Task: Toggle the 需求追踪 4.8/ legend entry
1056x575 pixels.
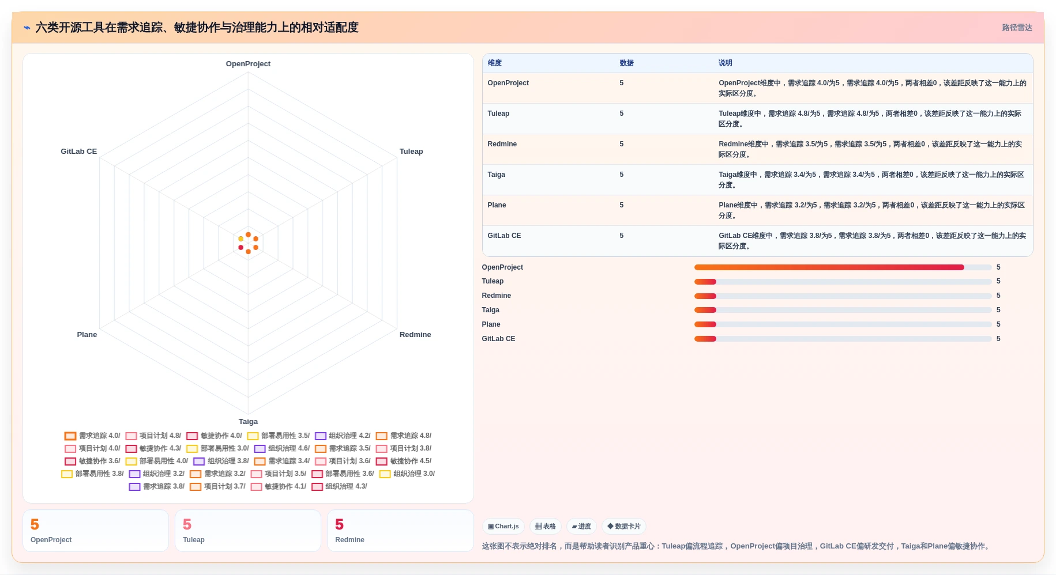Action: [404, 436]
